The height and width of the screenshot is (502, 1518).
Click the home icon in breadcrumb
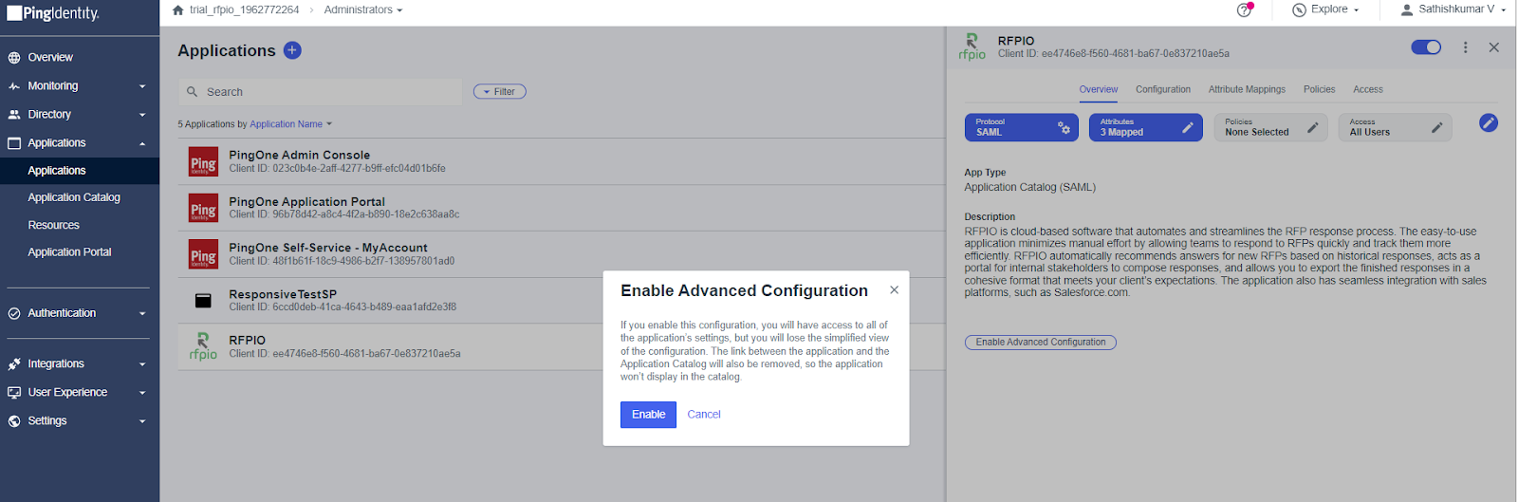(177, 10)
